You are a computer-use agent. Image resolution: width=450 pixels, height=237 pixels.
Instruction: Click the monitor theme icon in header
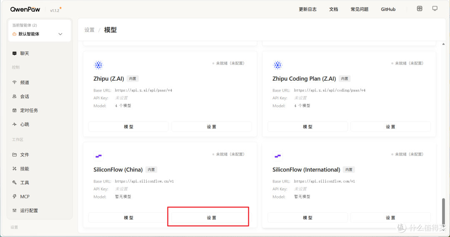click(x=435, y=9)
